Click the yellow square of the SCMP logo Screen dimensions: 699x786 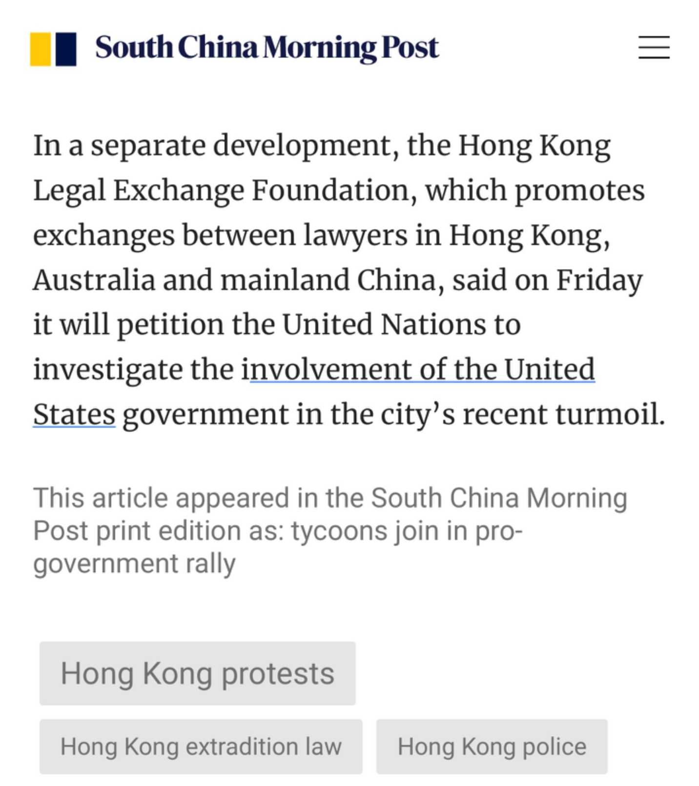tap(41, 49)
